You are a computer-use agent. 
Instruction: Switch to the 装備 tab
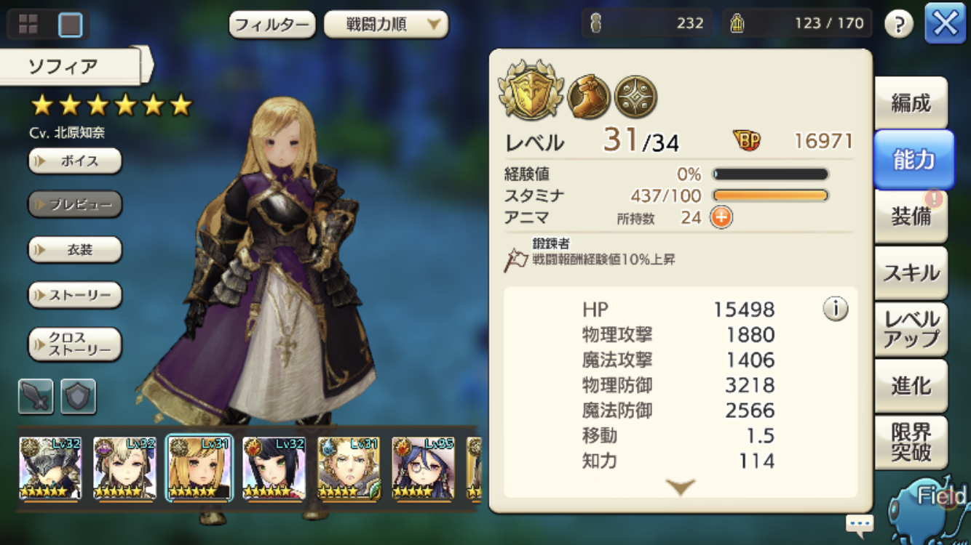tap(911, 217)
